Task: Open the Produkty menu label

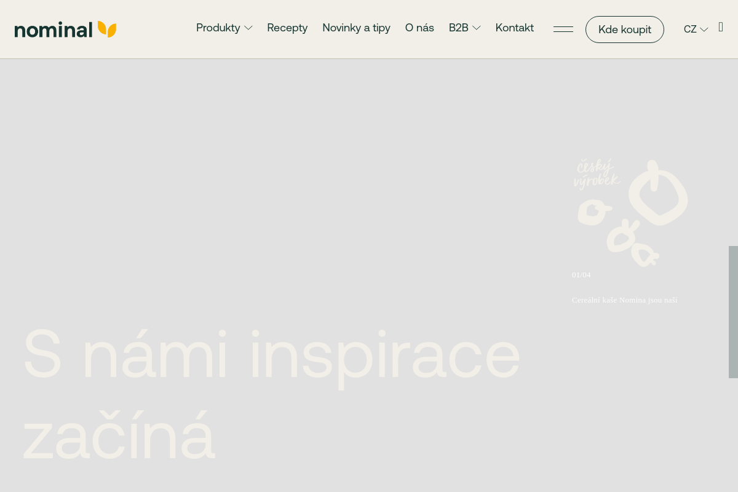Action: (218, 28)
